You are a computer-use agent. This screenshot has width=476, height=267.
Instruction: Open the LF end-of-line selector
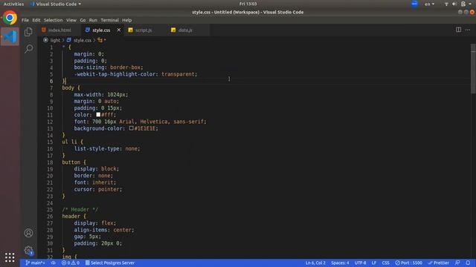tap(373, 263)
